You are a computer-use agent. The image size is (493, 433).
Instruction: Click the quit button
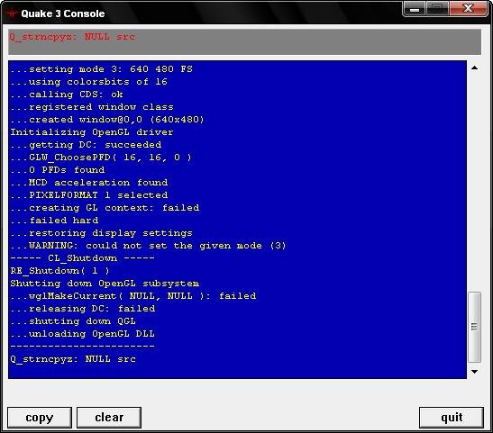tap(452, 418)
